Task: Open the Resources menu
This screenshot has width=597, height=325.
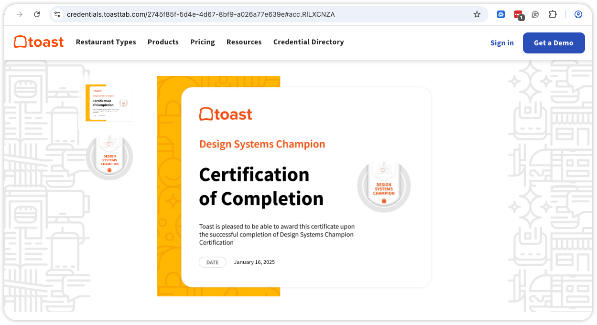Action: coord(244,42)
